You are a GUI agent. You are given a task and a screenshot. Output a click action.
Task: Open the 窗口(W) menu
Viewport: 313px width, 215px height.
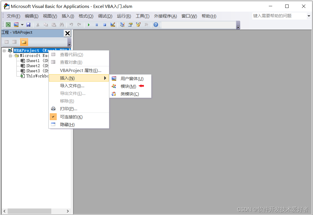189,16
